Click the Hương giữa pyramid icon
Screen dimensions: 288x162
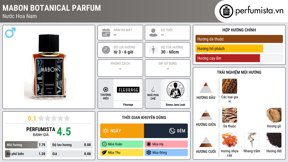tap(206, 115)
